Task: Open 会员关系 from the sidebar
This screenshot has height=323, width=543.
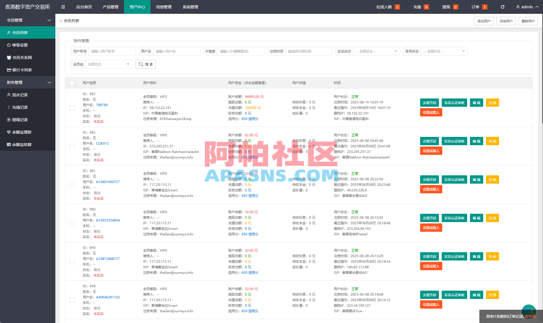Action: tap(22, 57)
